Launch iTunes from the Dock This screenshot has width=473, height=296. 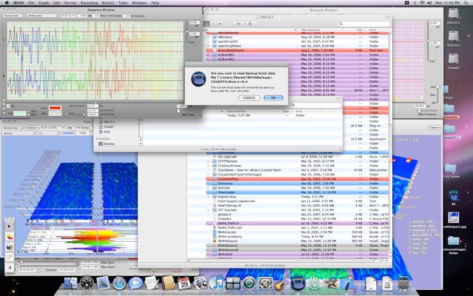[217, 284]
